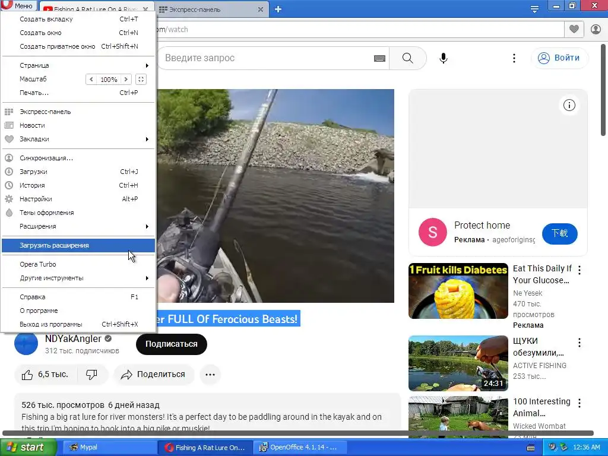Viewport: 608px width, 456px height.
Task: Open the Opera Меню button
Action: coord(18,6)
